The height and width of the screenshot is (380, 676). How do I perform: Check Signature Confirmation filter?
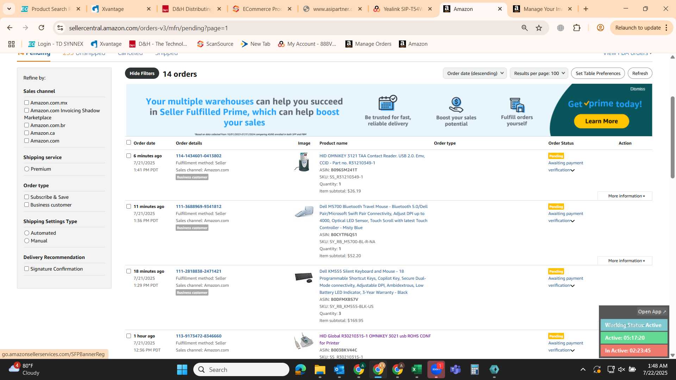pyautogui.click(x=26, y=269)
